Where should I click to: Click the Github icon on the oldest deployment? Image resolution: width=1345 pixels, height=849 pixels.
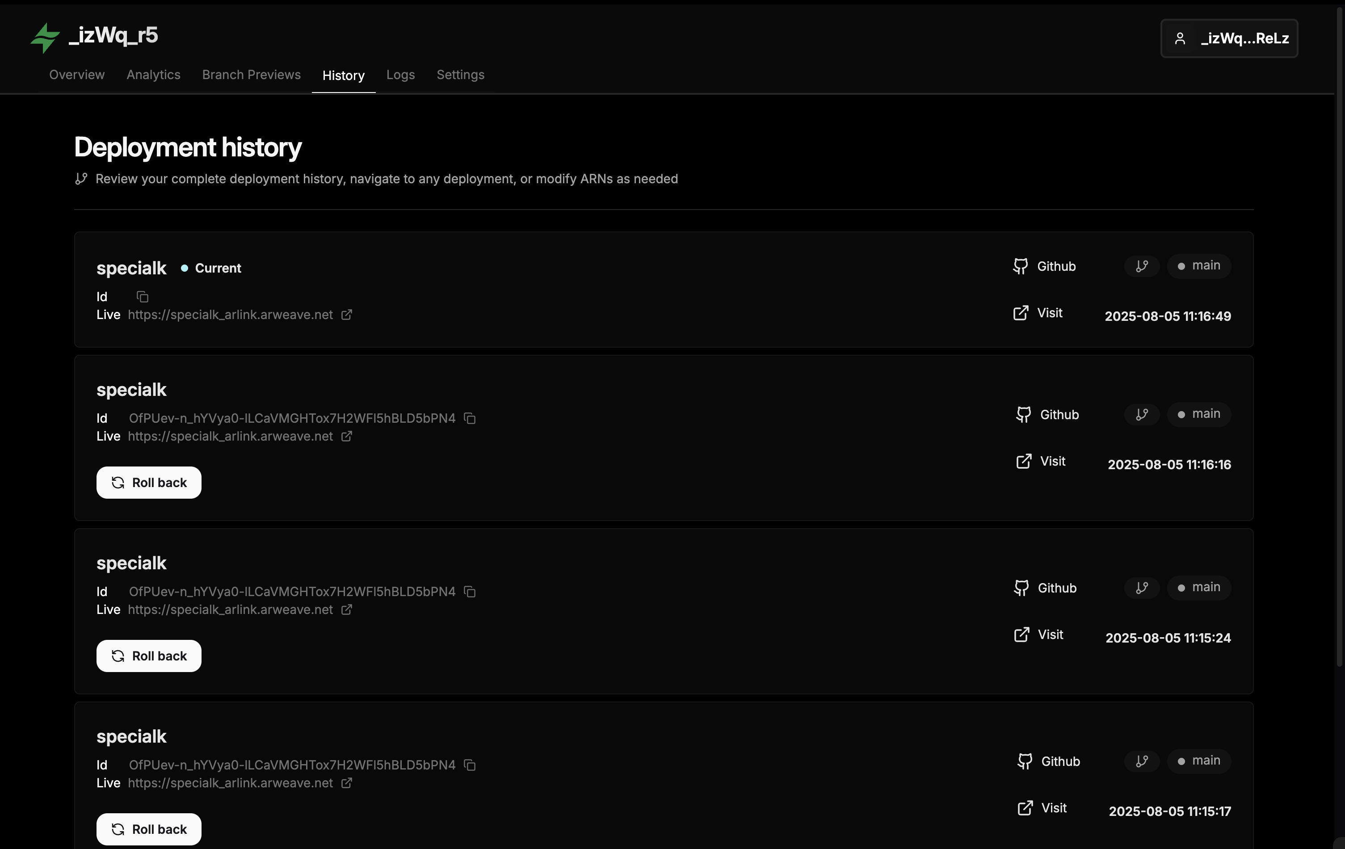pyautogui.click(x=1025, y=761)
